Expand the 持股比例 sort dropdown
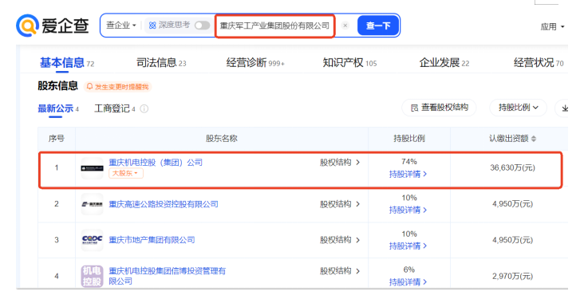Screen dimensions: 584x295 [518, 108]
